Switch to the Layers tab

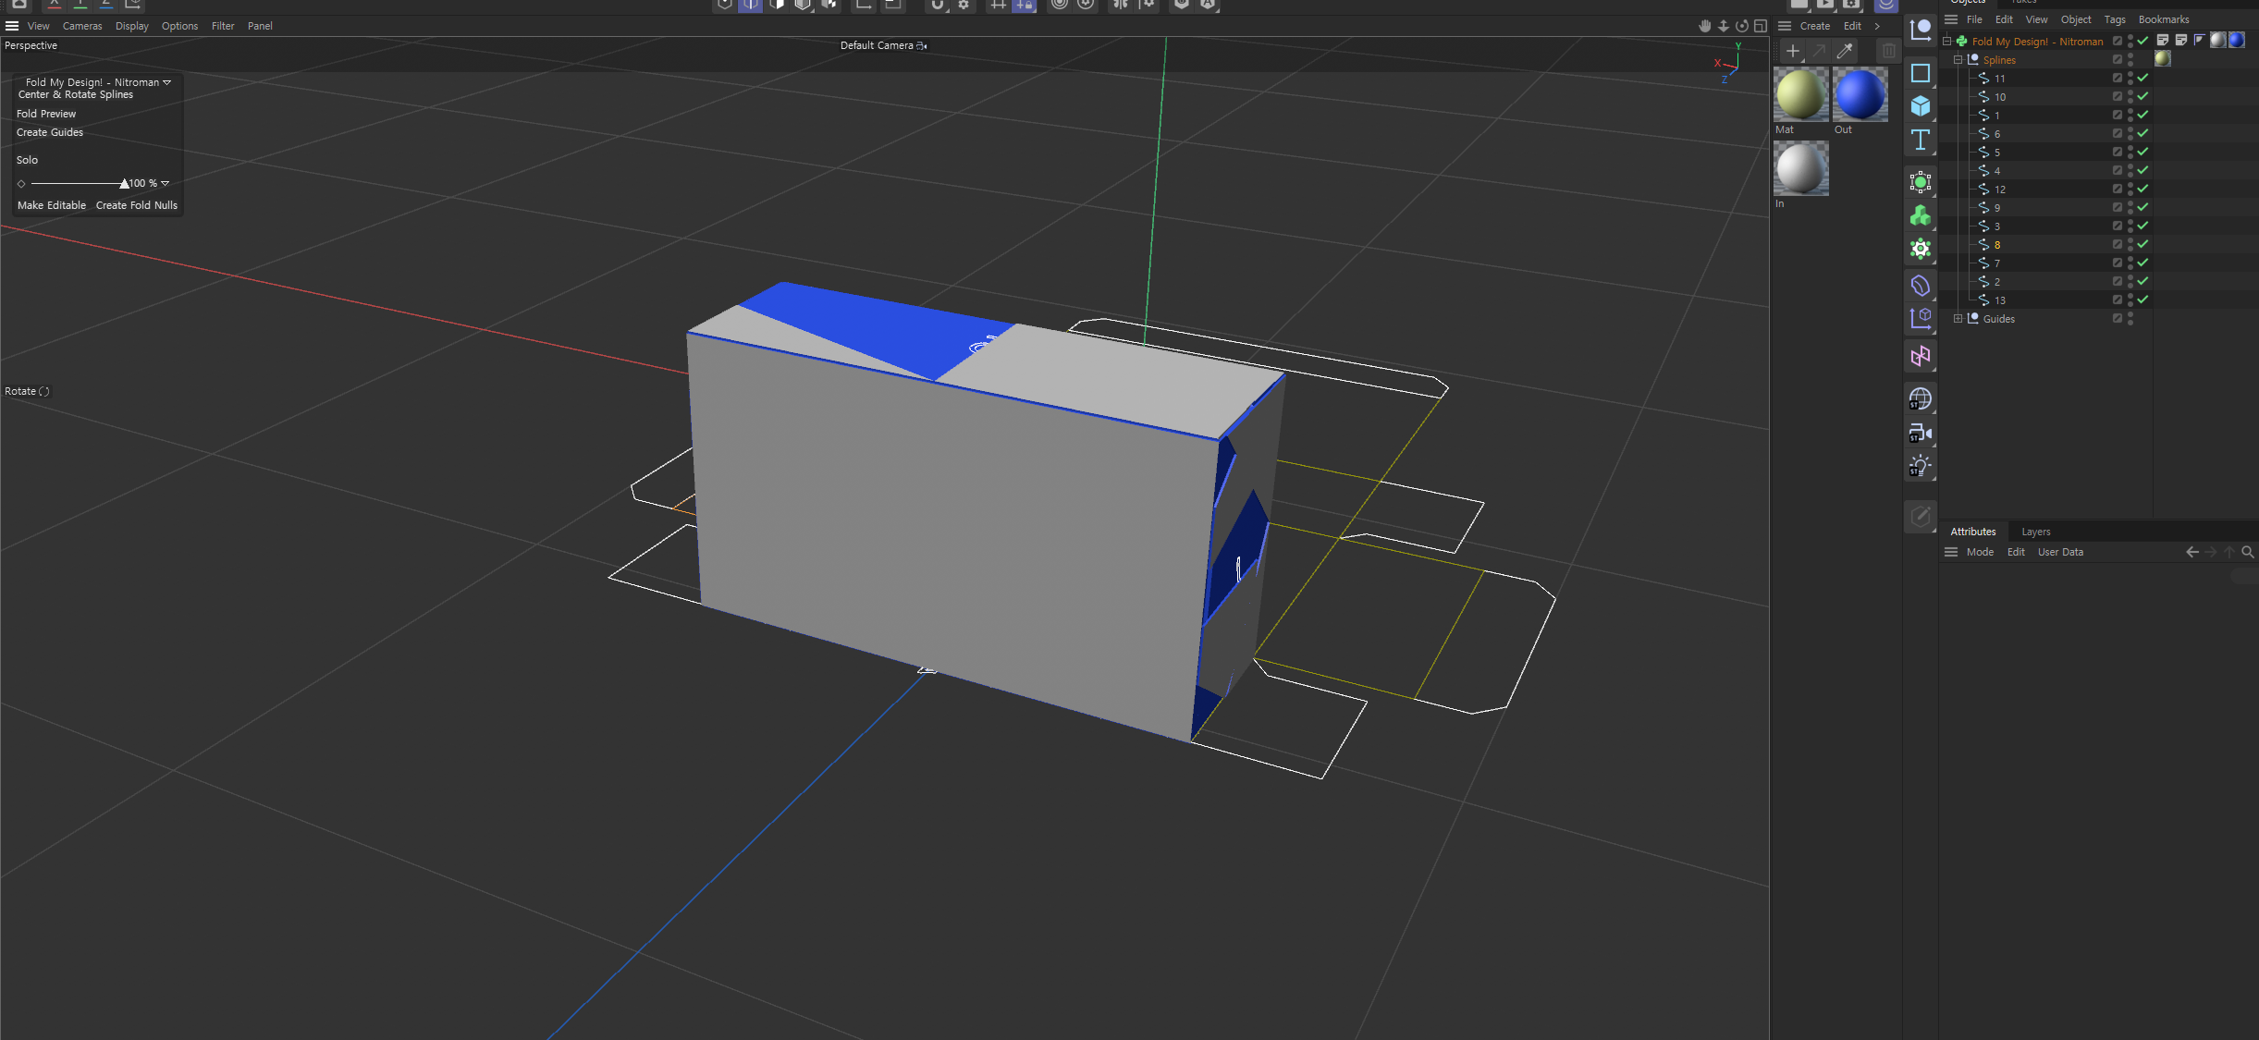[2035, 532]
